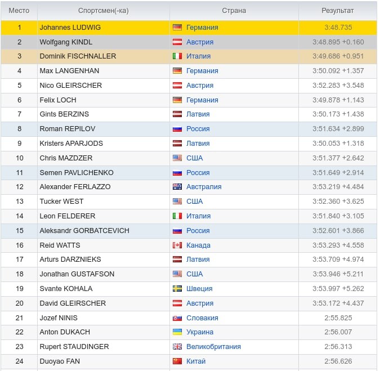
Task: Sort by the Место column header
Action: tap(19, 11)
